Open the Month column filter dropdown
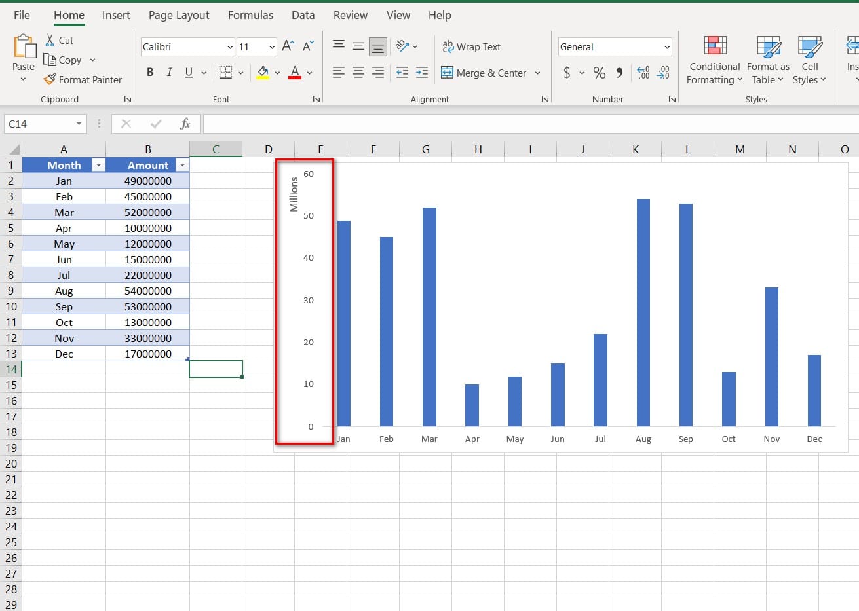 [x=98, y=165]
